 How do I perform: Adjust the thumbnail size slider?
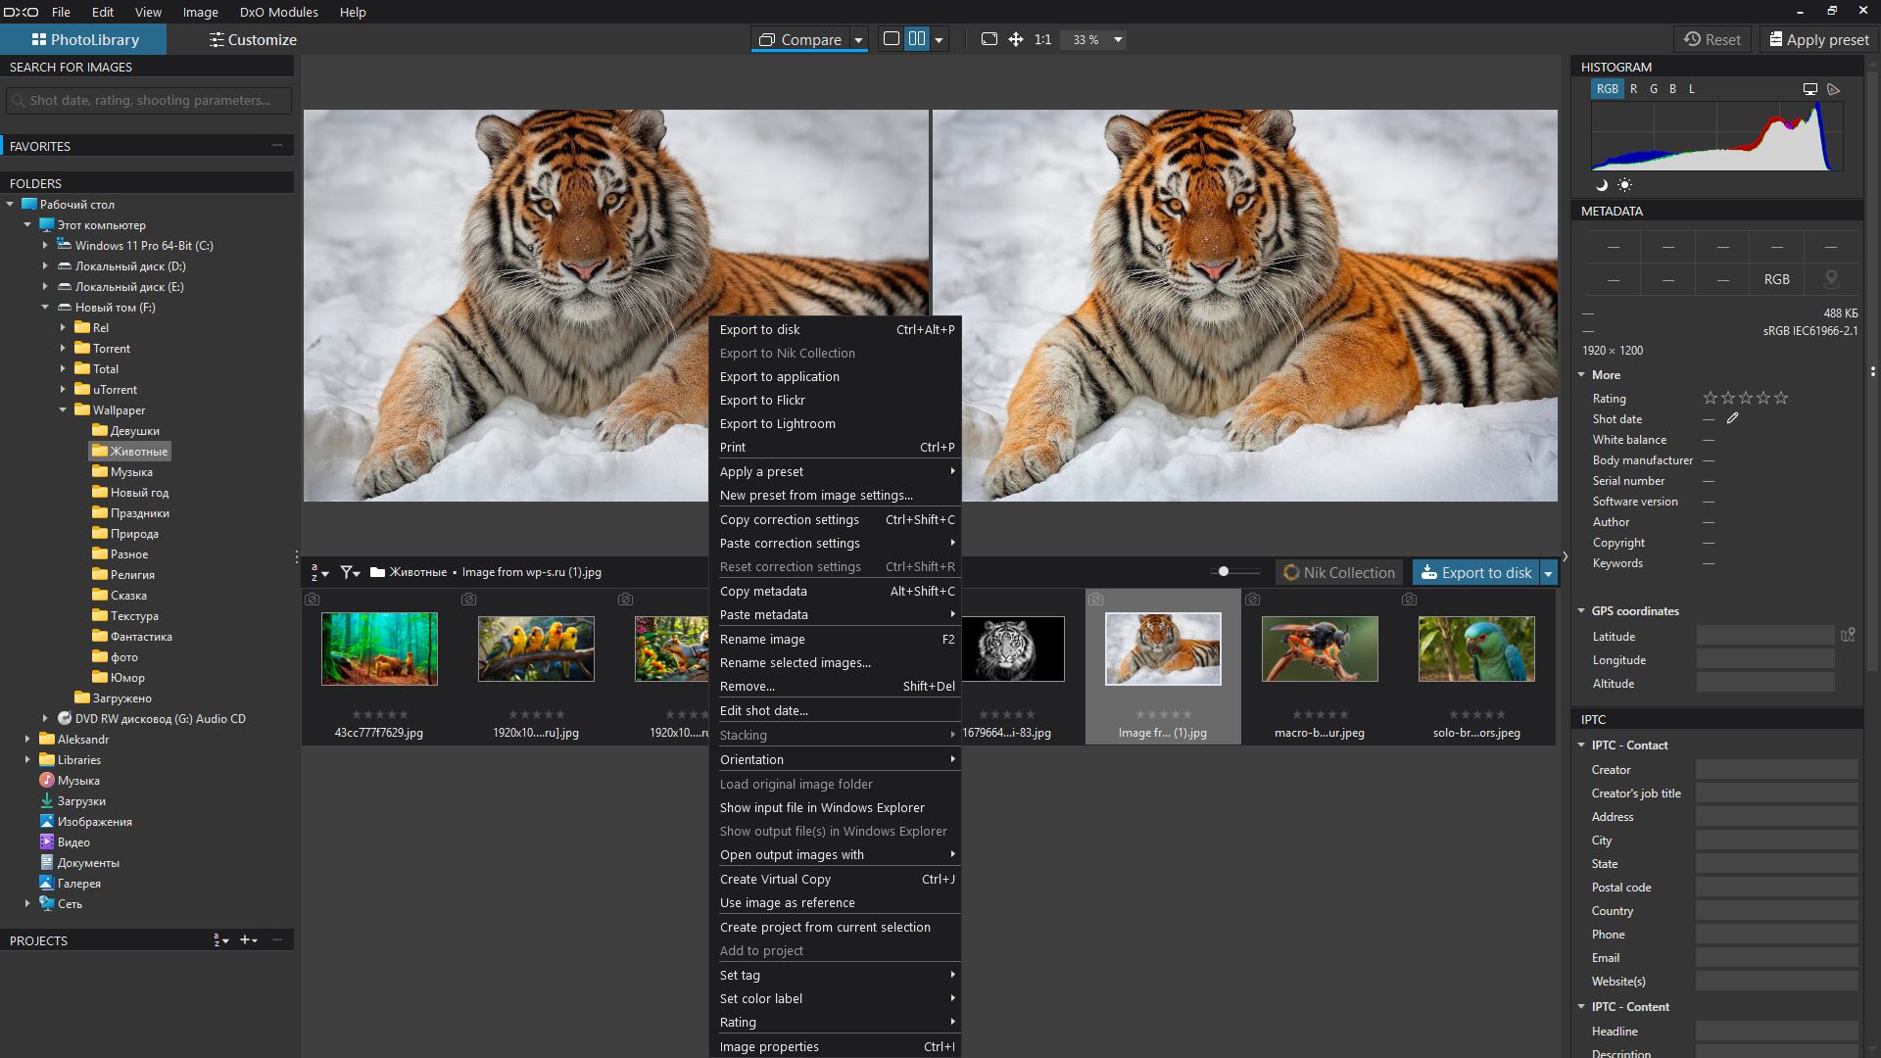1224,571
